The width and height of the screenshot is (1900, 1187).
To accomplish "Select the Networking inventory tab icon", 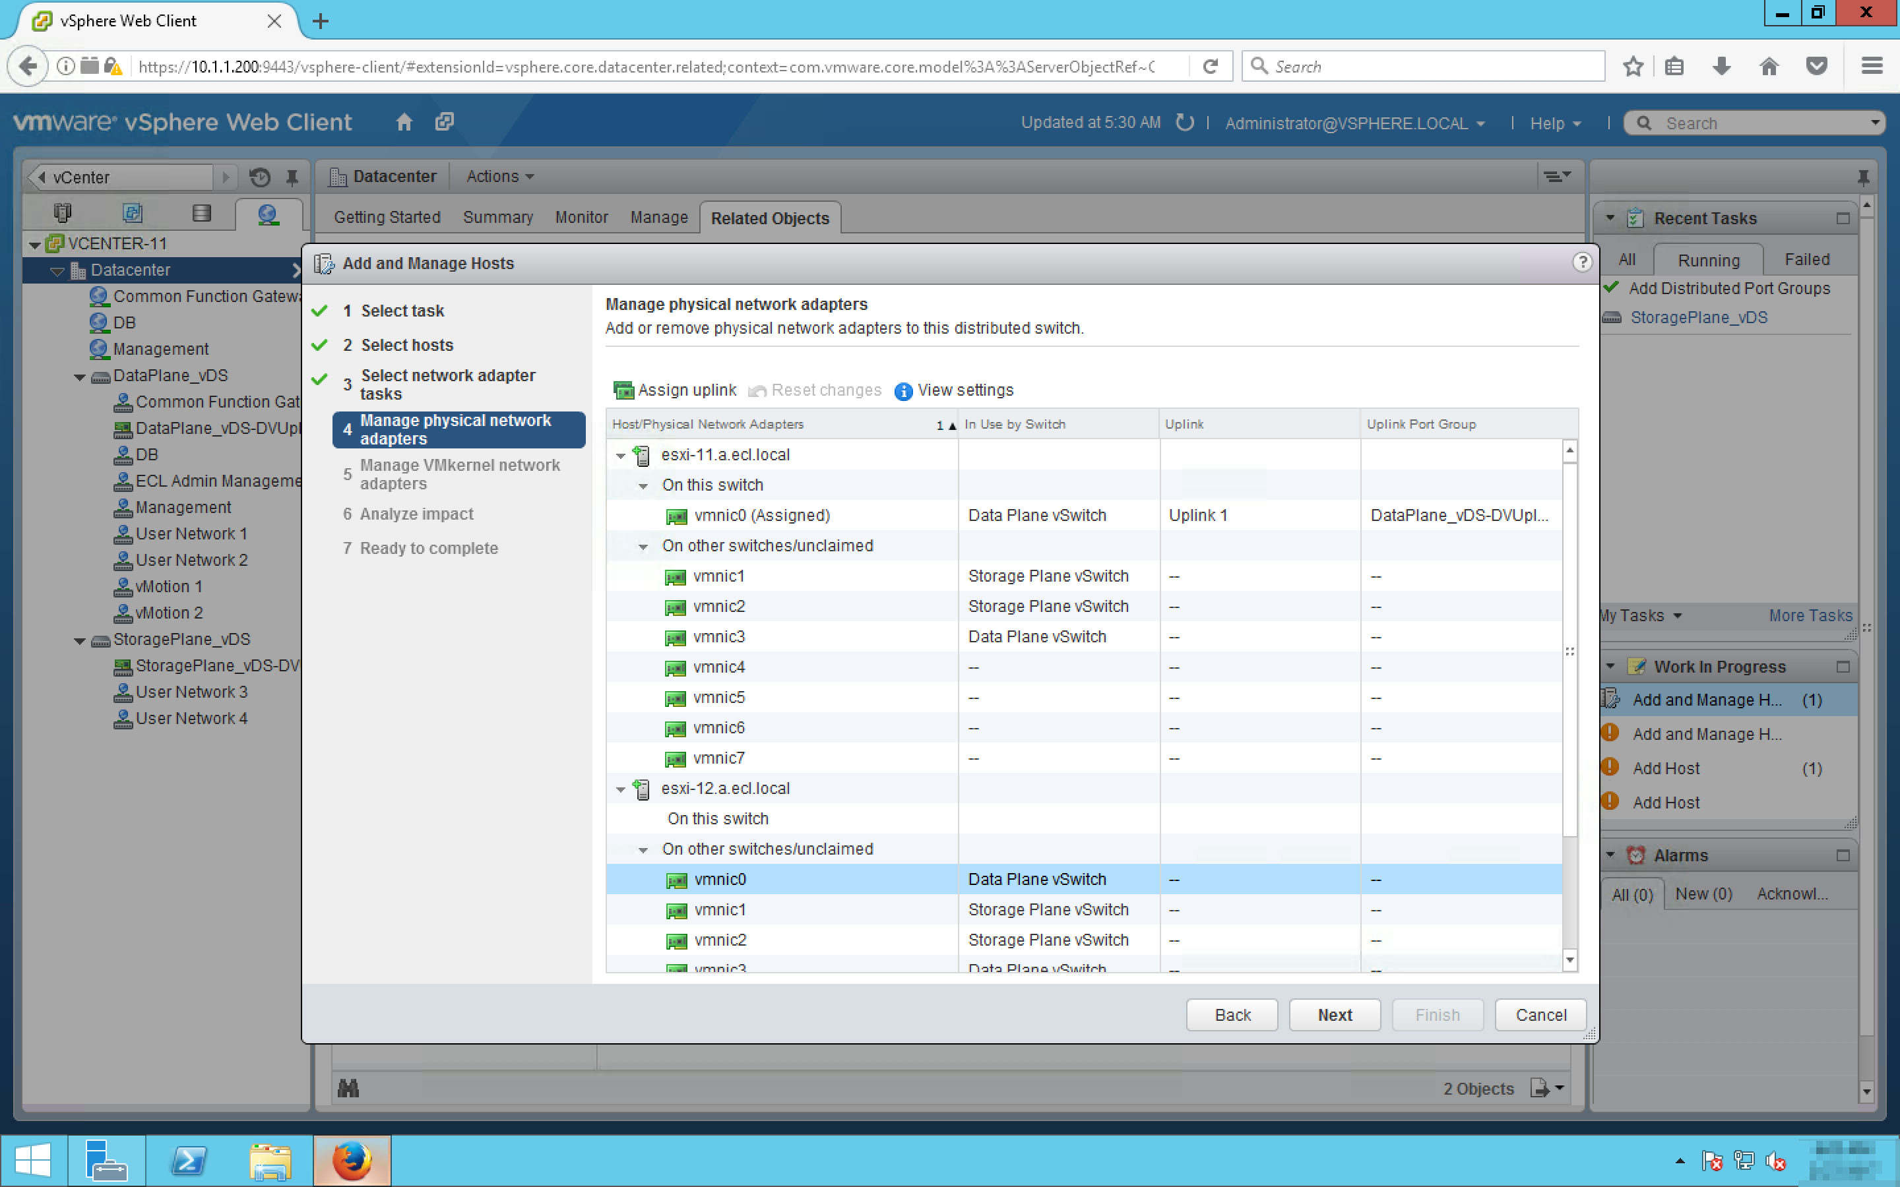I will pyautogui.click(x=268, y=214).
